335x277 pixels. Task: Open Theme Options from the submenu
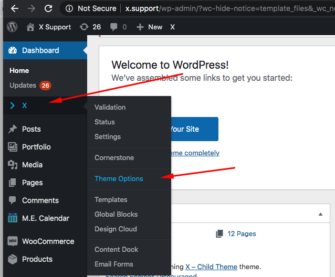pos(119,178)
